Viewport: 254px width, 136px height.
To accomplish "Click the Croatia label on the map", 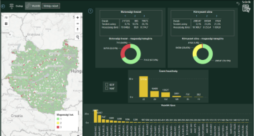I will 17,116.
